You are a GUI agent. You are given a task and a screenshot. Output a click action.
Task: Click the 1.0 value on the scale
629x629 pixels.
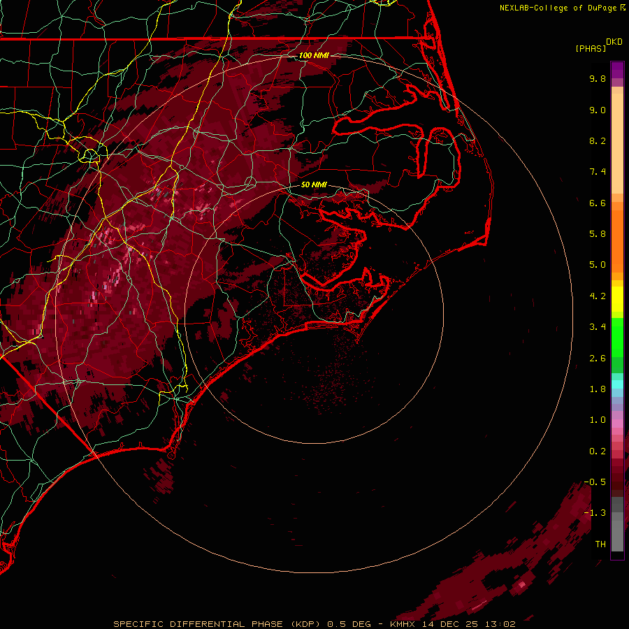coord(598,420)
